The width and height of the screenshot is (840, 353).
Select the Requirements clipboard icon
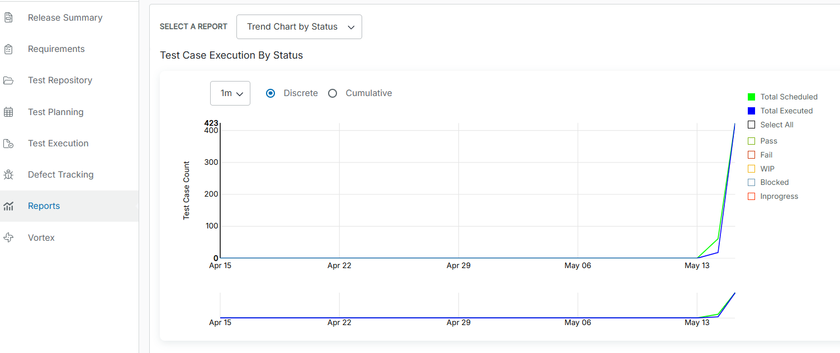coord(8,49)
